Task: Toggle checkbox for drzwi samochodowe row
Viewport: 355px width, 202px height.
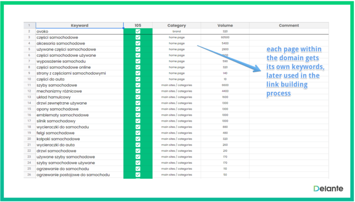Action: point(138,151)
